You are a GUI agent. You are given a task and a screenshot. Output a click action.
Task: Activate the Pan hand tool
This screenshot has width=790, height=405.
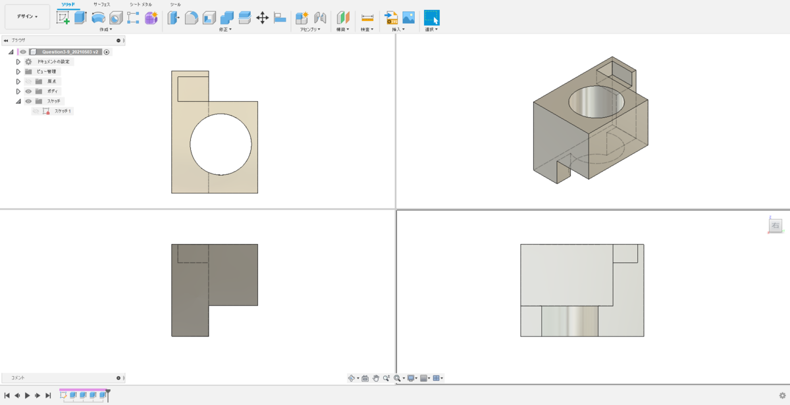click(376, 378)
